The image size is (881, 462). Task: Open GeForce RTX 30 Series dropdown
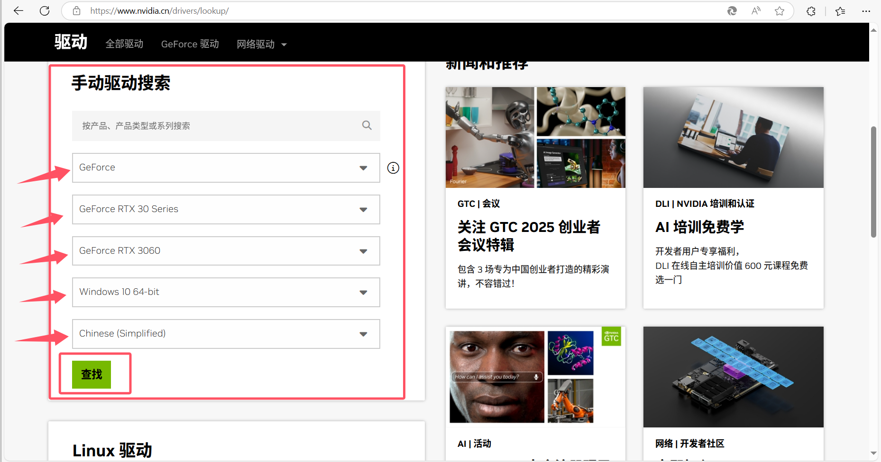[x=226, y=209]
